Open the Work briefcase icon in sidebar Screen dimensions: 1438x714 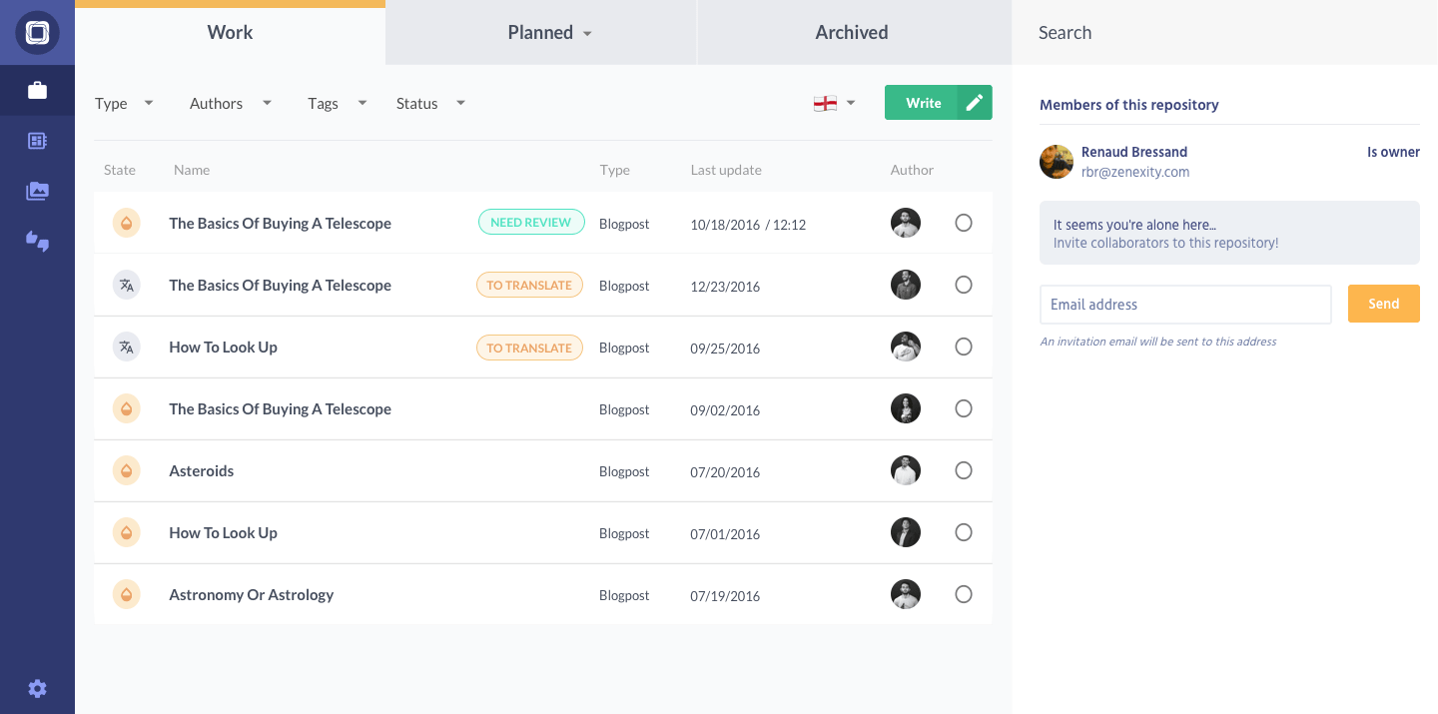[x=37, y=90]
